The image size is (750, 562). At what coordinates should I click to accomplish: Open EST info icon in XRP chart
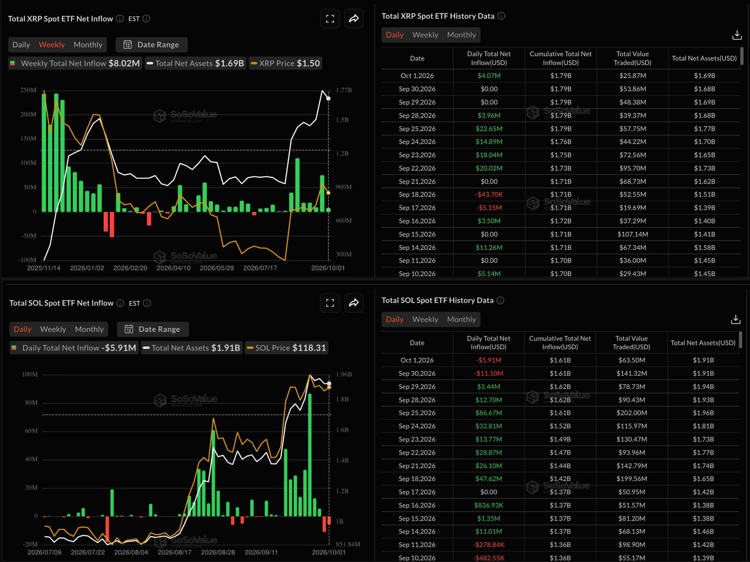[x=146, y=19]
